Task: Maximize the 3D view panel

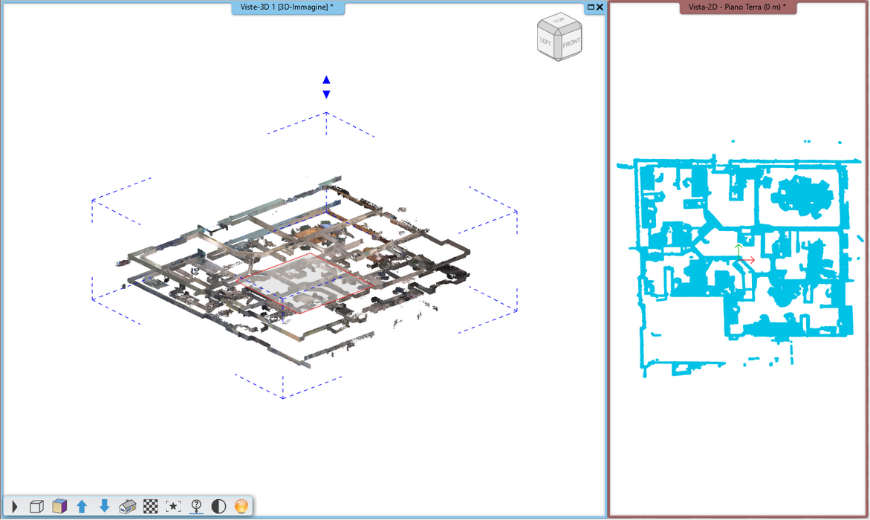Action: (591, 7)
